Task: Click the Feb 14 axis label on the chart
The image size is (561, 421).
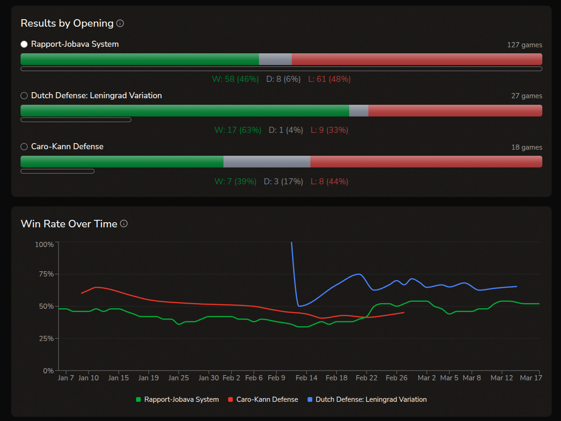Action: click(x=307, y=377)
